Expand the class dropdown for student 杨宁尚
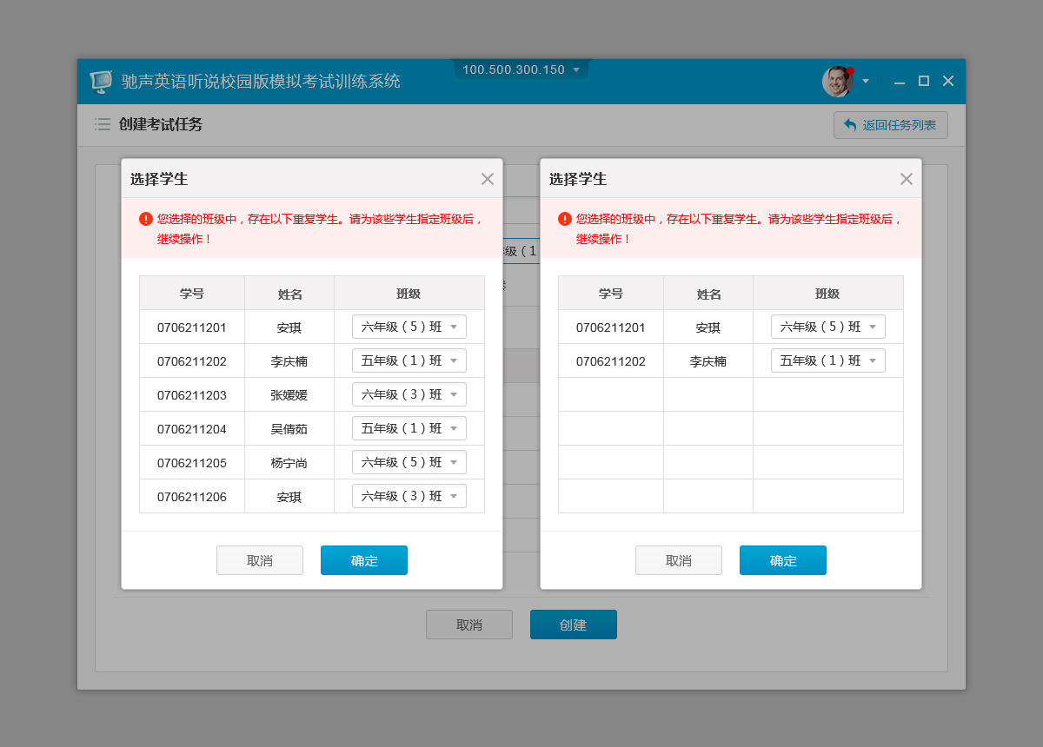1043x747 pixels. [x=409, y=462]
